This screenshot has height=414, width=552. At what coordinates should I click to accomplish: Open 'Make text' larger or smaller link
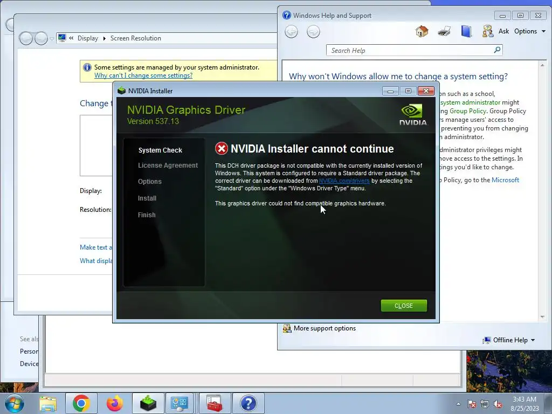[x=96, y=247]
